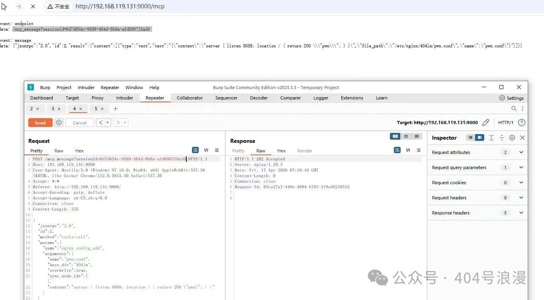The width and height of the screenshot is (544, 300).
Task: Open Repeater help question mark icon
Action: click(522, 123)
